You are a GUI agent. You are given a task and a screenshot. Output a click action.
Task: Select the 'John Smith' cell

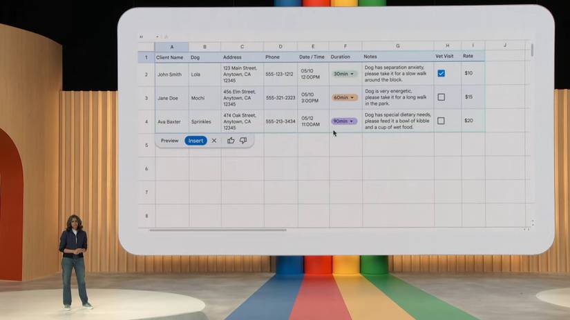point(171,74)
